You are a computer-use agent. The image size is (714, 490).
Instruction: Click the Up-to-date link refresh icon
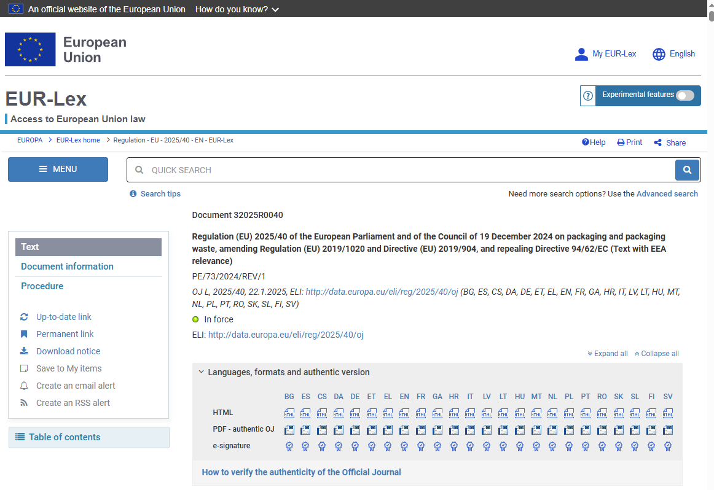point(24,317)
